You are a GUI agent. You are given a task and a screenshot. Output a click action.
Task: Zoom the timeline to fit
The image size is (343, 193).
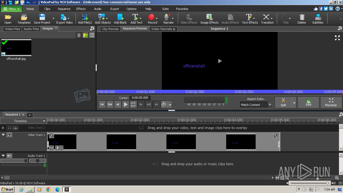click(x=277, y=178)
